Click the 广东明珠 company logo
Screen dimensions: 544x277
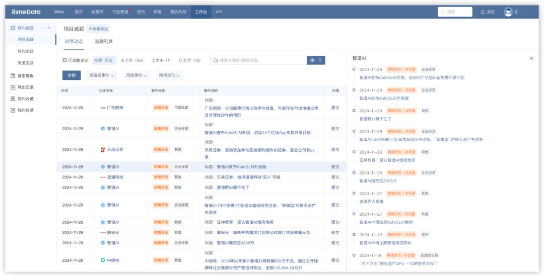pyautogui.click(x=103, y=108)
